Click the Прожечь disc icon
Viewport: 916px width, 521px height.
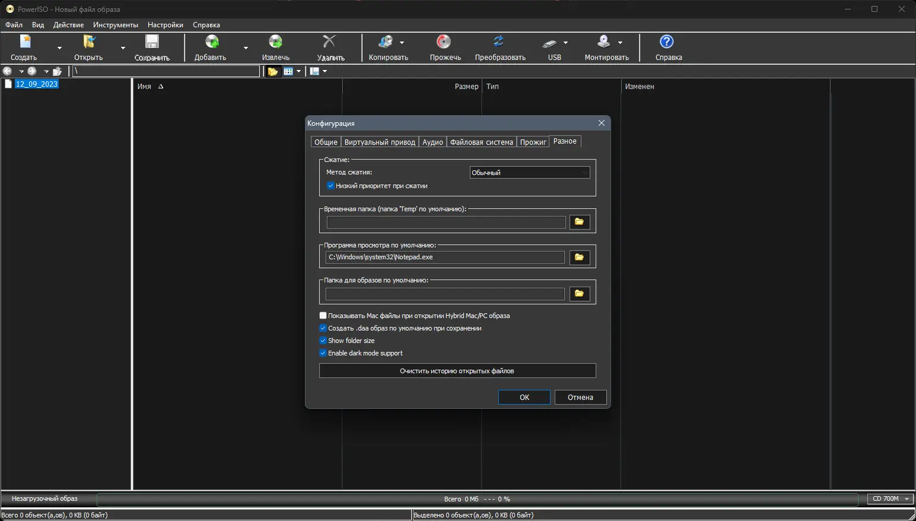(444, 42)
